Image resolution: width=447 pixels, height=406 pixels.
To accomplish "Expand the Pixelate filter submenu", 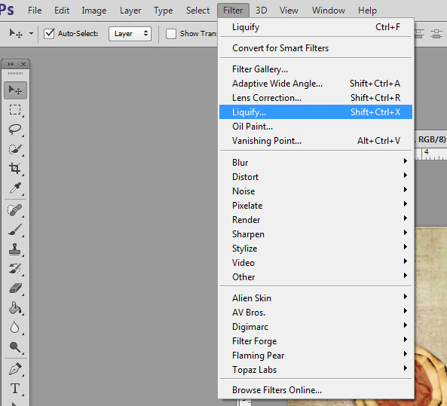I will pos(316,206).
